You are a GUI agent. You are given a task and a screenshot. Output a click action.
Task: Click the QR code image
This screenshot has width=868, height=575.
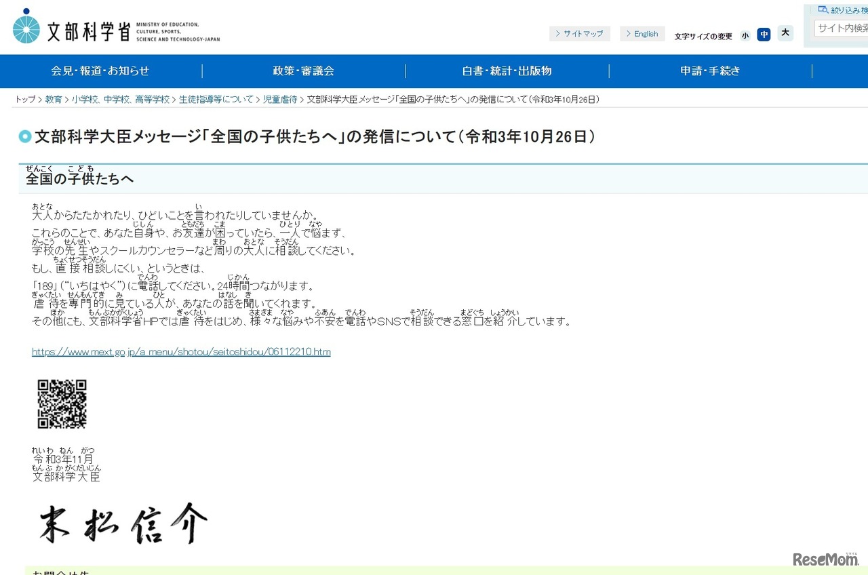point(61,404)
